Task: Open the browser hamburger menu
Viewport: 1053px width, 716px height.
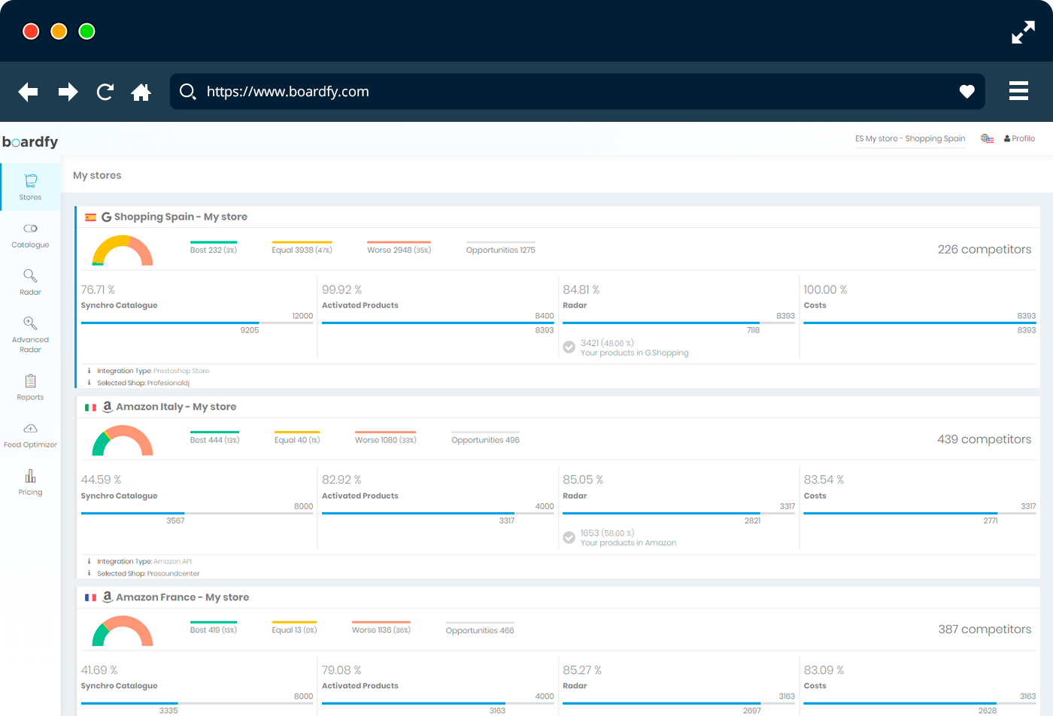Action: [x=1018, y=91]
